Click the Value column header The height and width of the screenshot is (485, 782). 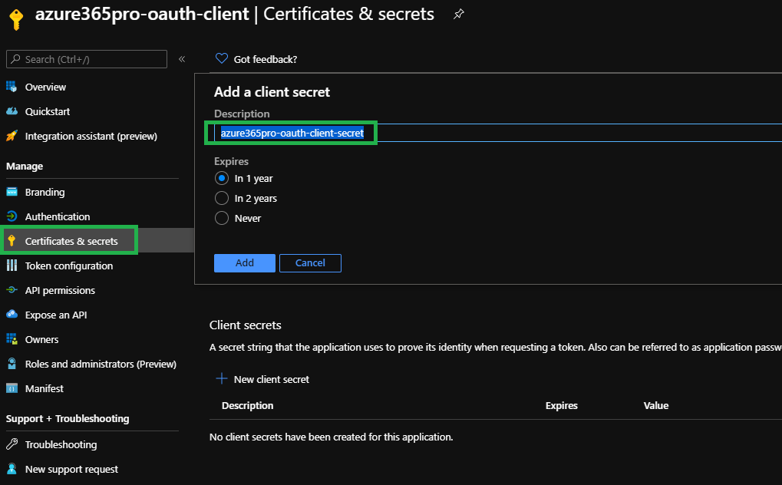point(656,406)
